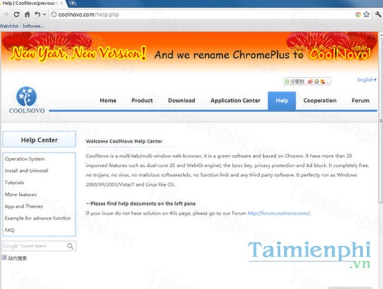This screenshot has width=383, height=289.
Task: Close the New Year banner advertisement
Action: [371, 38]
